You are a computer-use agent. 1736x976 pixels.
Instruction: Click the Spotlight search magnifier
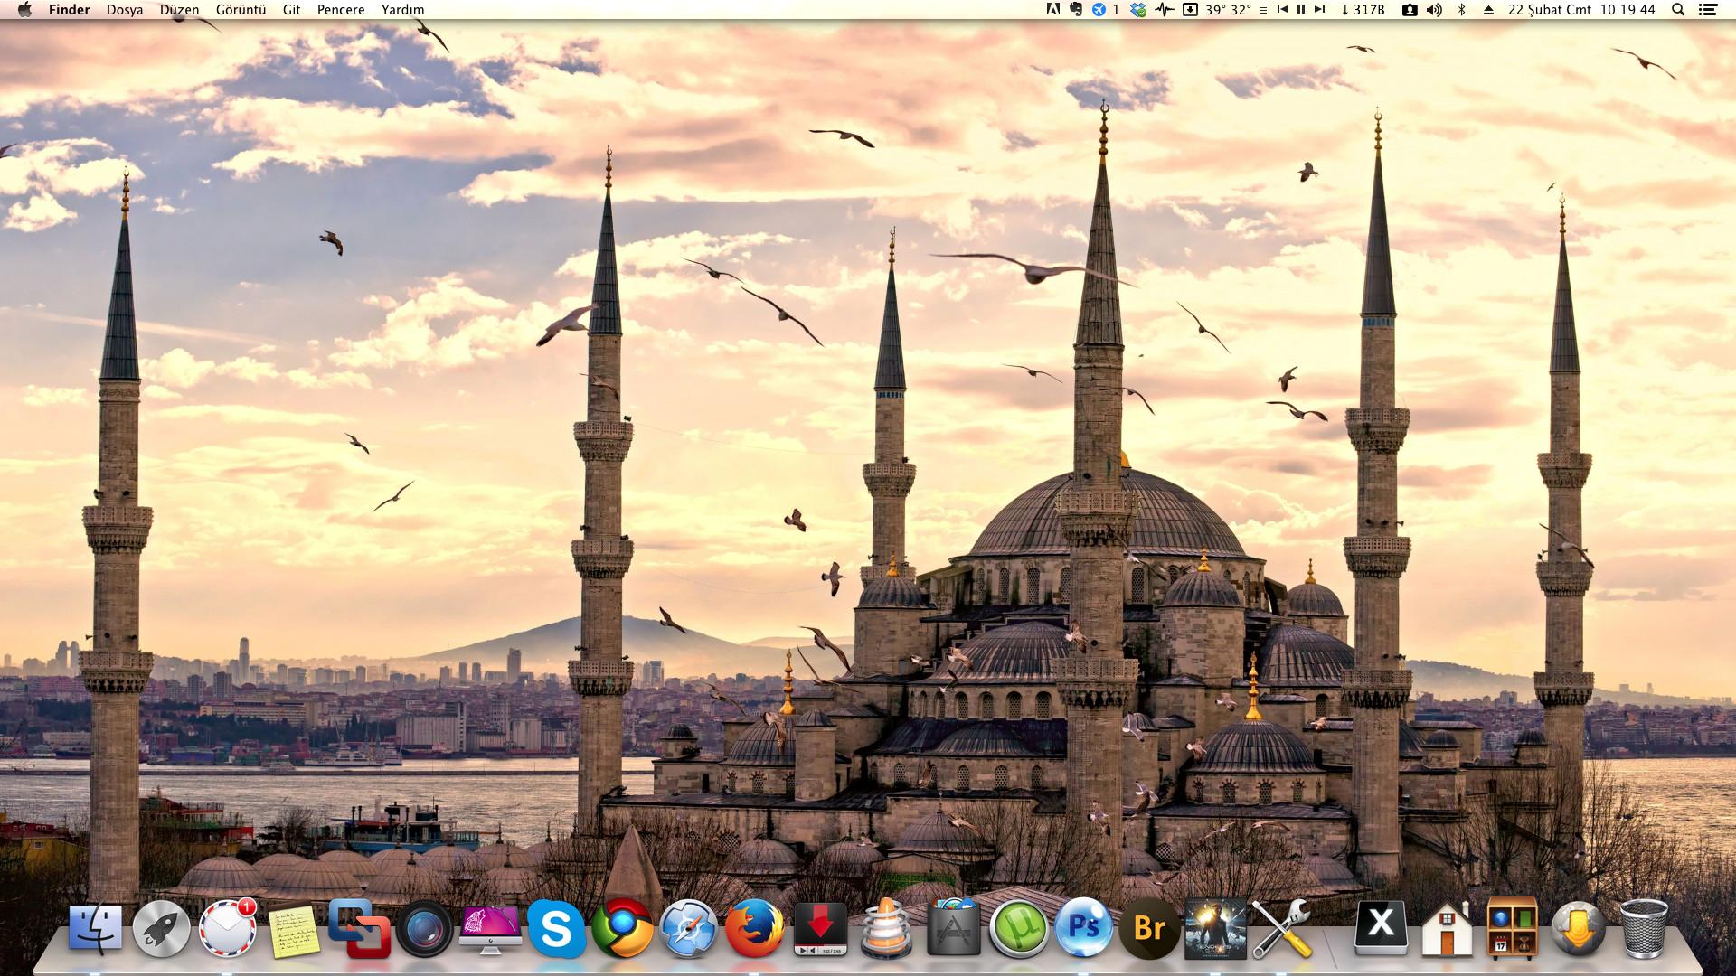[x=1678, y=10]
